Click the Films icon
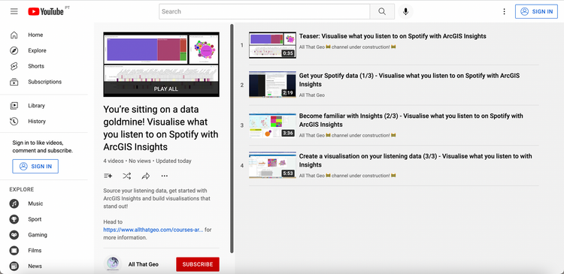 click(x=14, y=251)
